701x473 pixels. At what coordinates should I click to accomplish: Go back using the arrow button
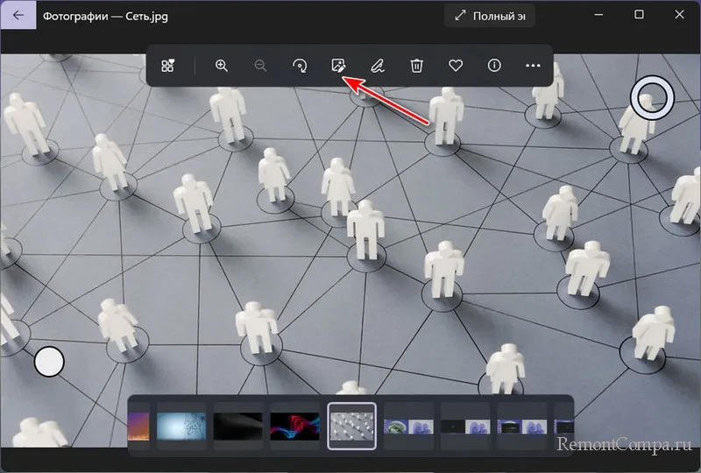(x=18, y=15)
